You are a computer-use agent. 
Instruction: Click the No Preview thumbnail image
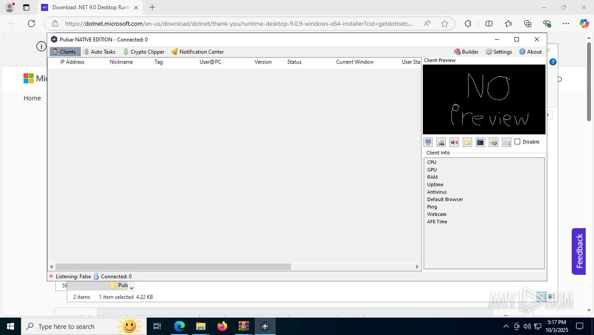pos(484,99)
